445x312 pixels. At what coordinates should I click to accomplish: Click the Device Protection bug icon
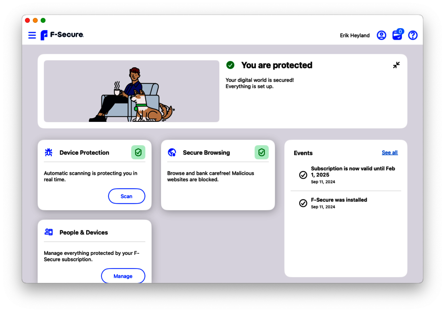49,152
